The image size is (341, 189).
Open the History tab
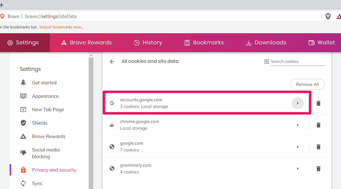click(x=148, y=42)
